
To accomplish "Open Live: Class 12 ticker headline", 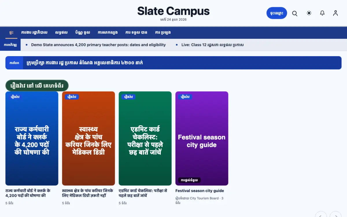I will pyautogui.click(x=212, y=45).
